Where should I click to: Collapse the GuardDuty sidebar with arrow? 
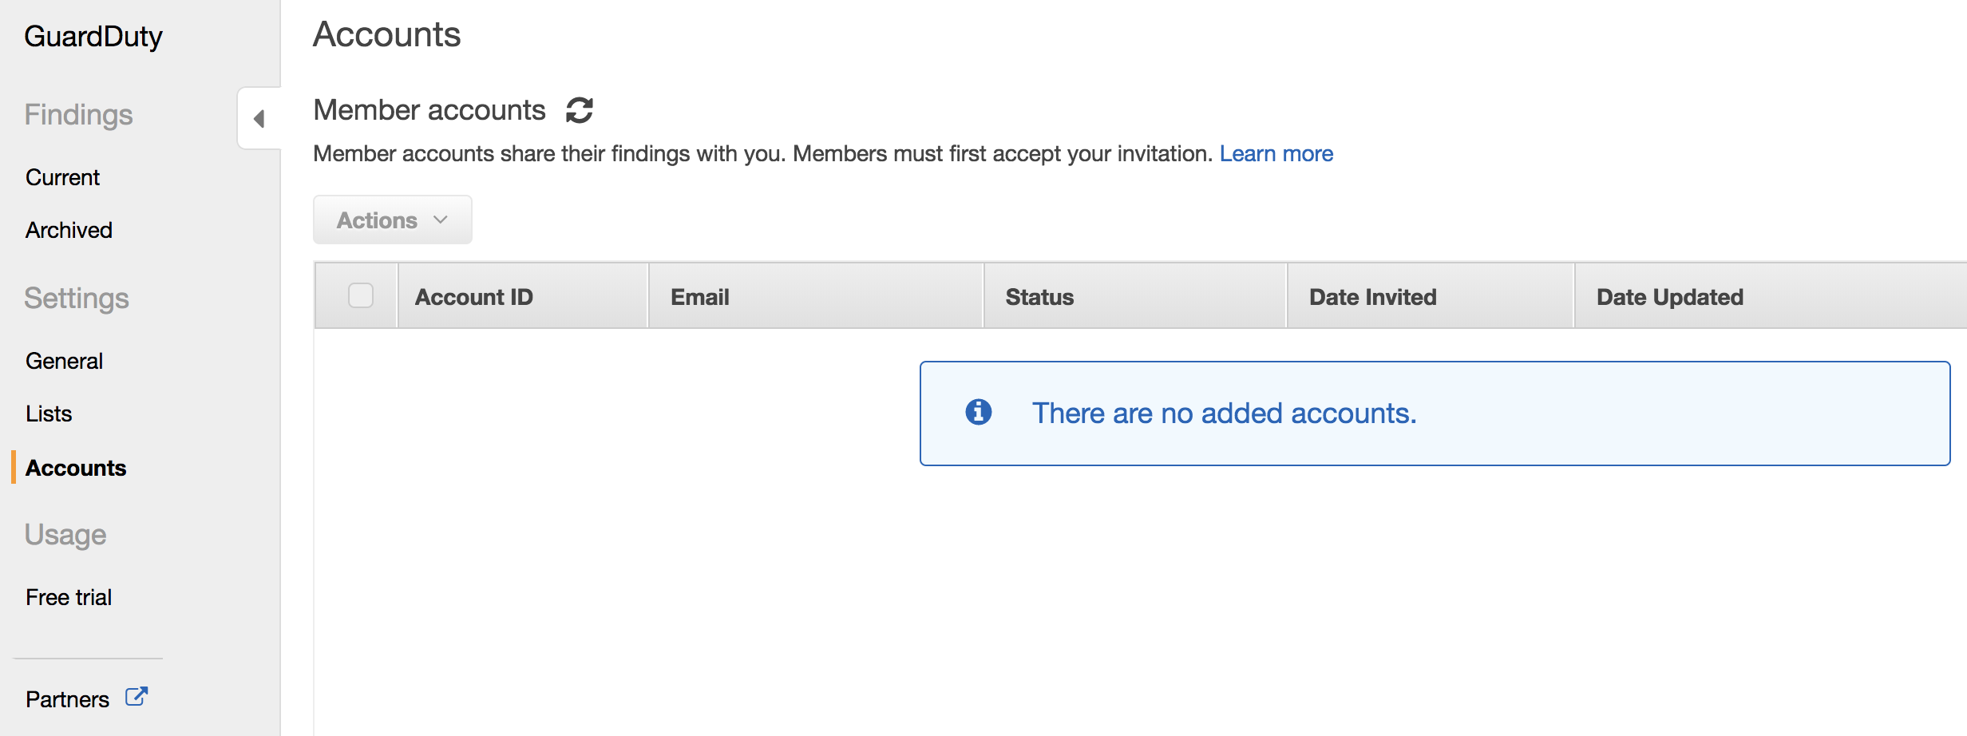259,119
